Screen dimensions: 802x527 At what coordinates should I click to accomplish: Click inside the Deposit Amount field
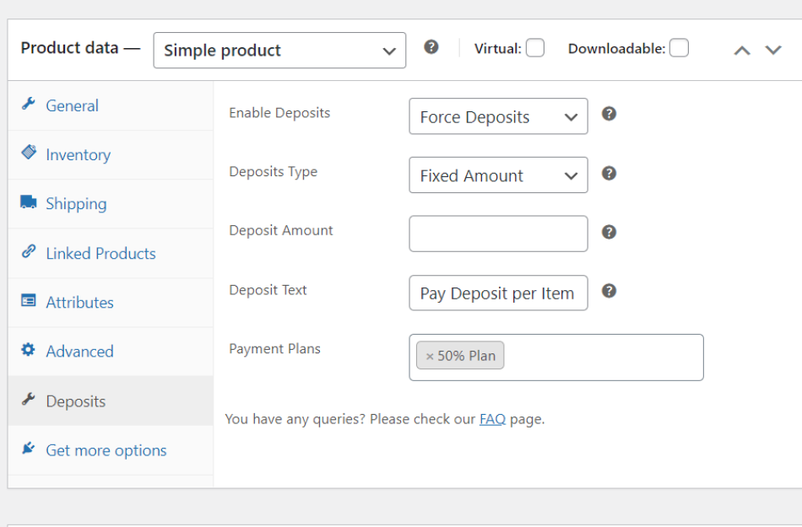[x=498, y=234]
